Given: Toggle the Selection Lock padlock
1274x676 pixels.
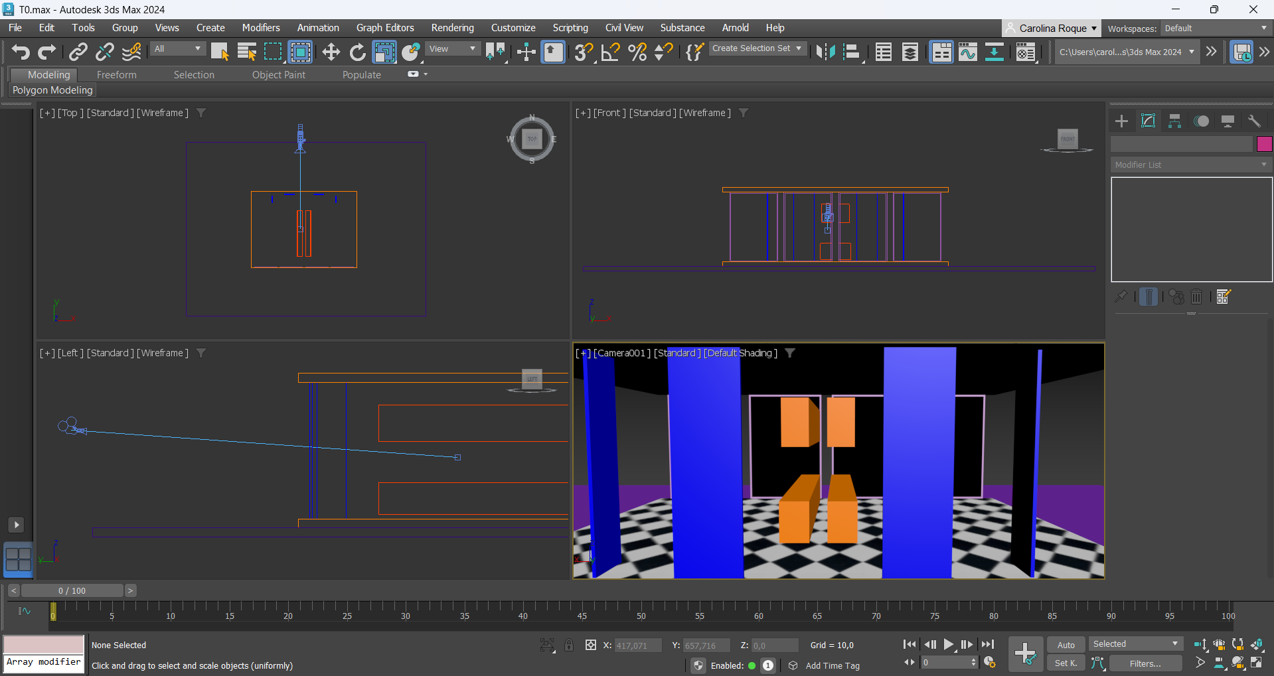Looking at the screenshot, I should click(569, 645).
